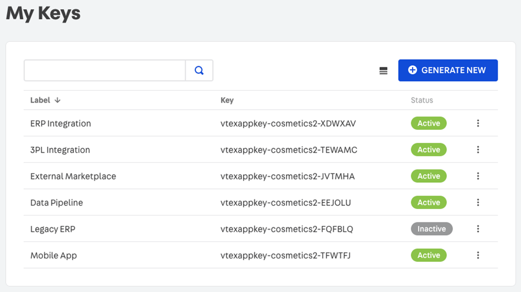This screenshot has width=521, height=292.
Task: Click the search magnifier icon
Action: [199, 71]
